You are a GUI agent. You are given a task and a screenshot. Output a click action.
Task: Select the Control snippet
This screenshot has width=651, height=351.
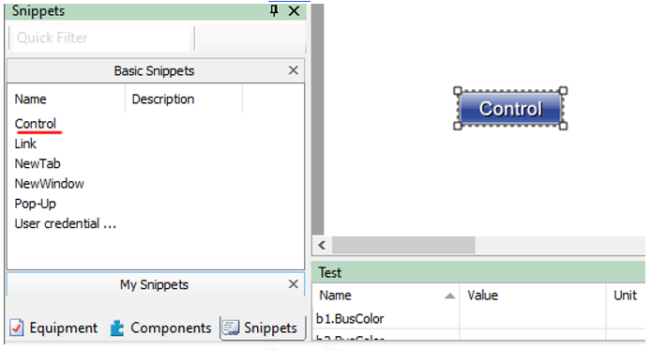36,124
